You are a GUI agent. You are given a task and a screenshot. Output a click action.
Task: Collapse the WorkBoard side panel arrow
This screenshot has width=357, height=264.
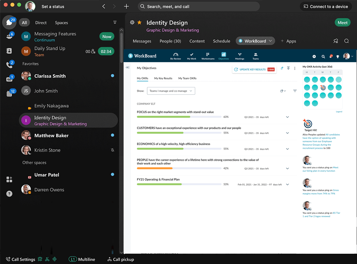(x=128, y=67)
